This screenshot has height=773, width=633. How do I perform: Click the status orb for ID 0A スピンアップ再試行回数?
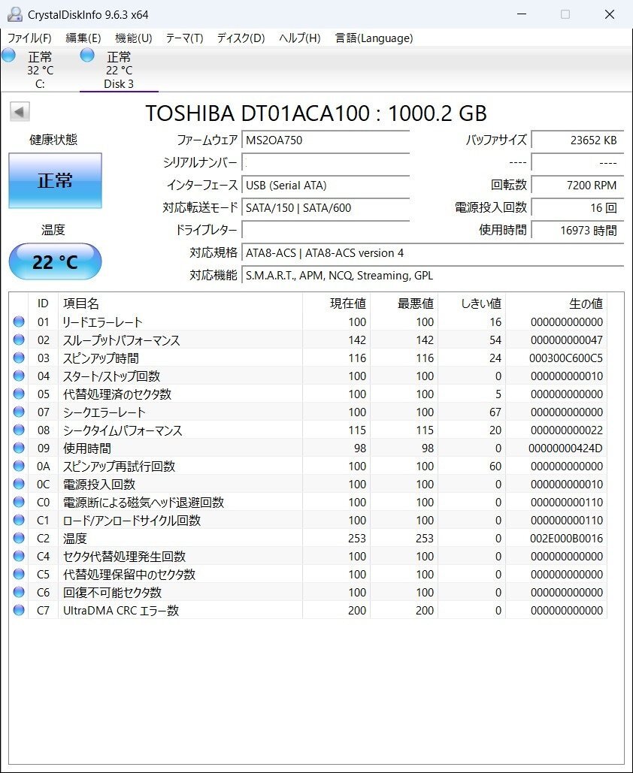[19, 466]
